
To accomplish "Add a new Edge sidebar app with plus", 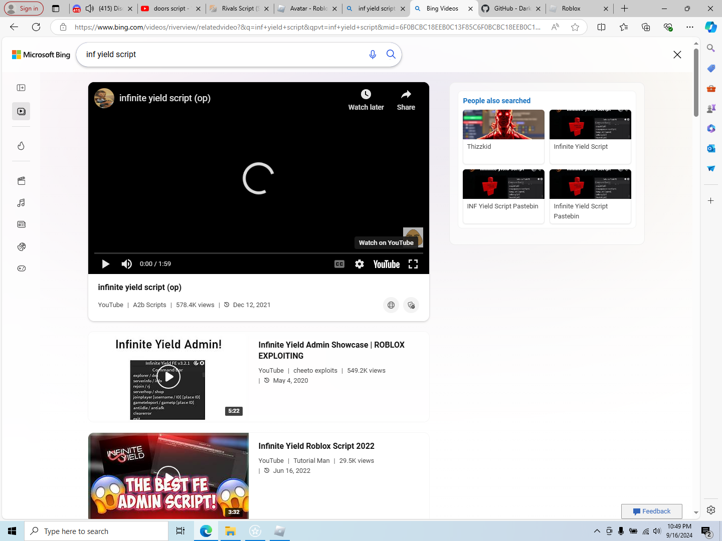I will coord(711,201).
